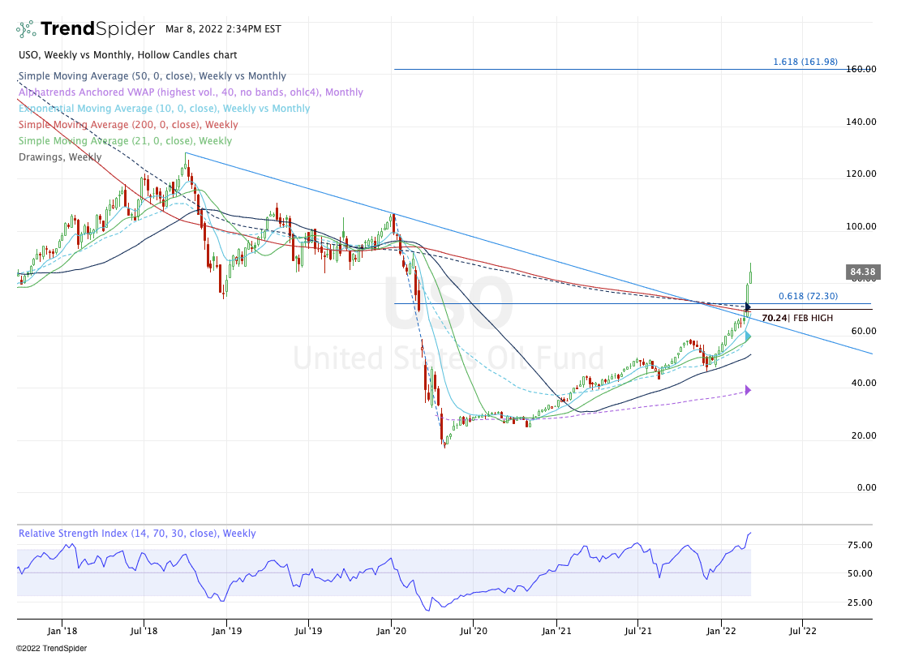Click the 'Drawings, Weekly' legend entry
Screen dimensions: 897x656
(60, 156)
